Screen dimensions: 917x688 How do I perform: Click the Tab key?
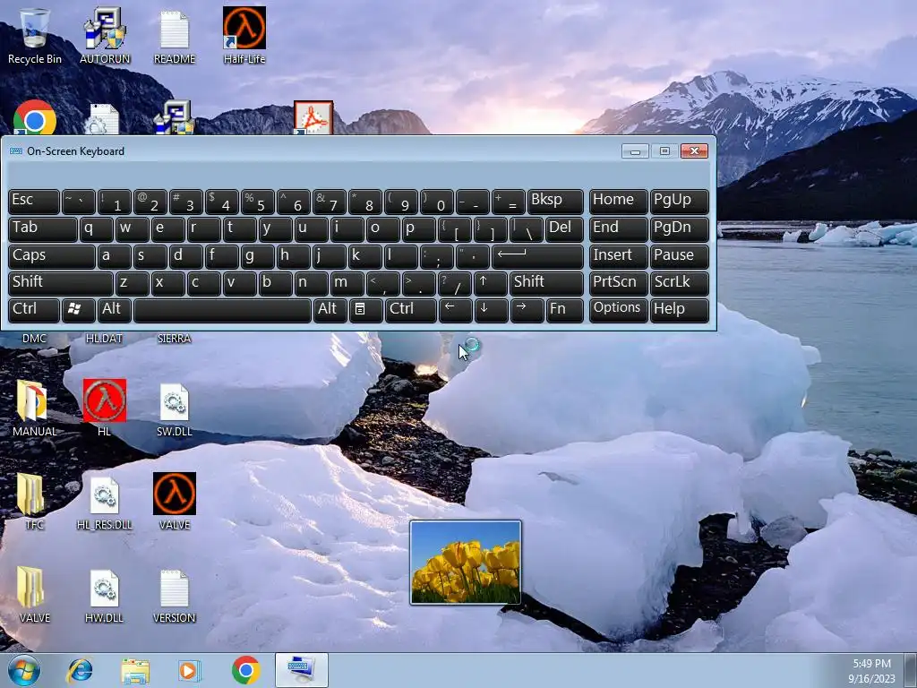43,229
